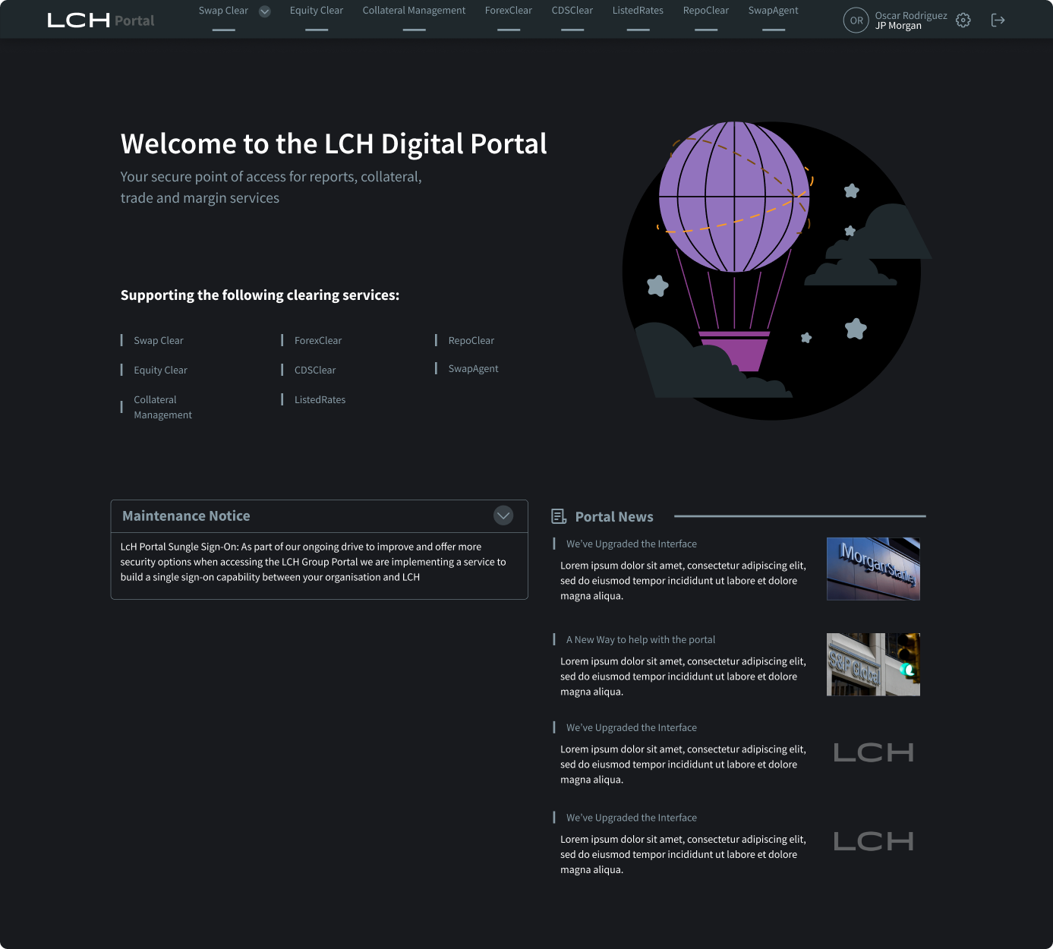Collapse the Maintenance Notice panel
1053x949 pixels.
click(503, 515)
